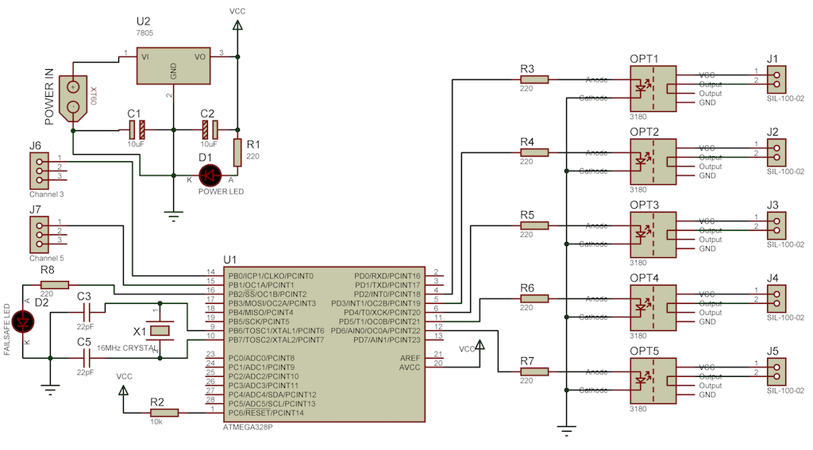Select the J1 output connector
This screenshot has height=450, width=813.
click(x=776, y=79)
